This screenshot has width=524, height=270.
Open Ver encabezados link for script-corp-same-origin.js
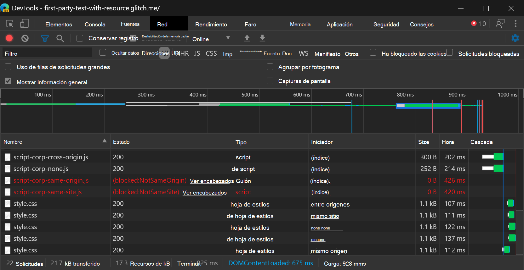pyautogui.click(x=212, y=181)
